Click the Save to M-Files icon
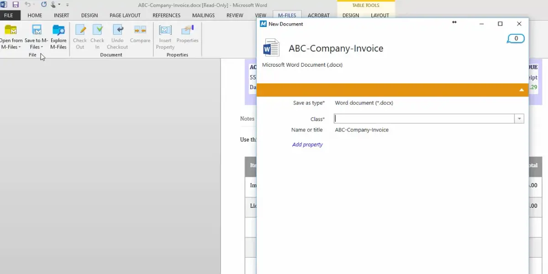The image size is (548, 274). [37, 31]
